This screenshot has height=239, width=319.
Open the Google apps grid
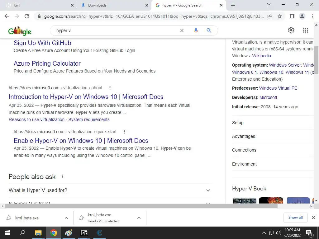[x=305, y=30]
